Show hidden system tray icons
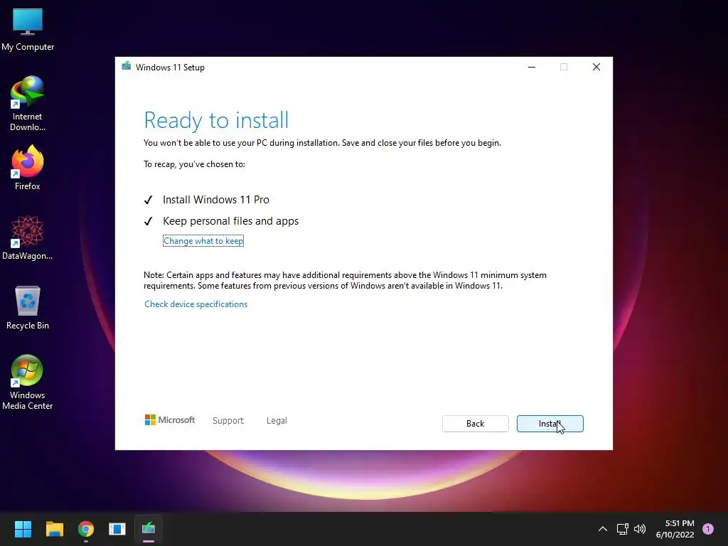Image resolution: width=728 pixels, height=546 pixels. pyautogui.click(x=603, y=529)
